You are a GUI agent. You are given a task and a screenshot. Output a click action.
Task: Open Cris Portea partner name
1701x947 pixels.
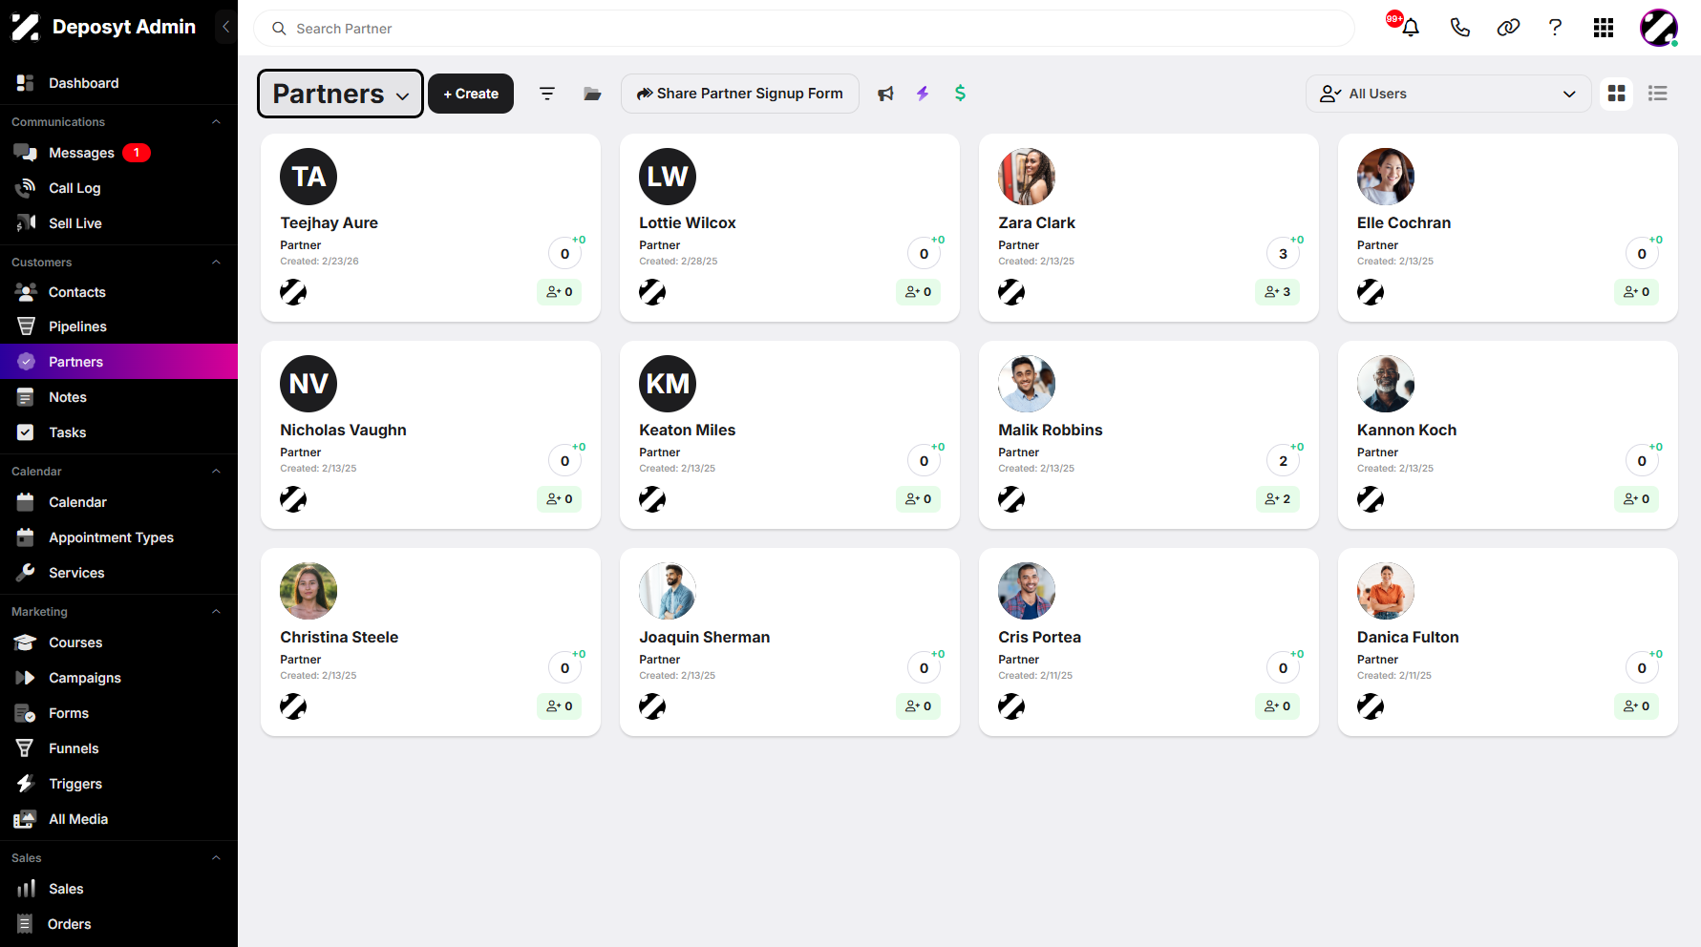pos(1039,637)
